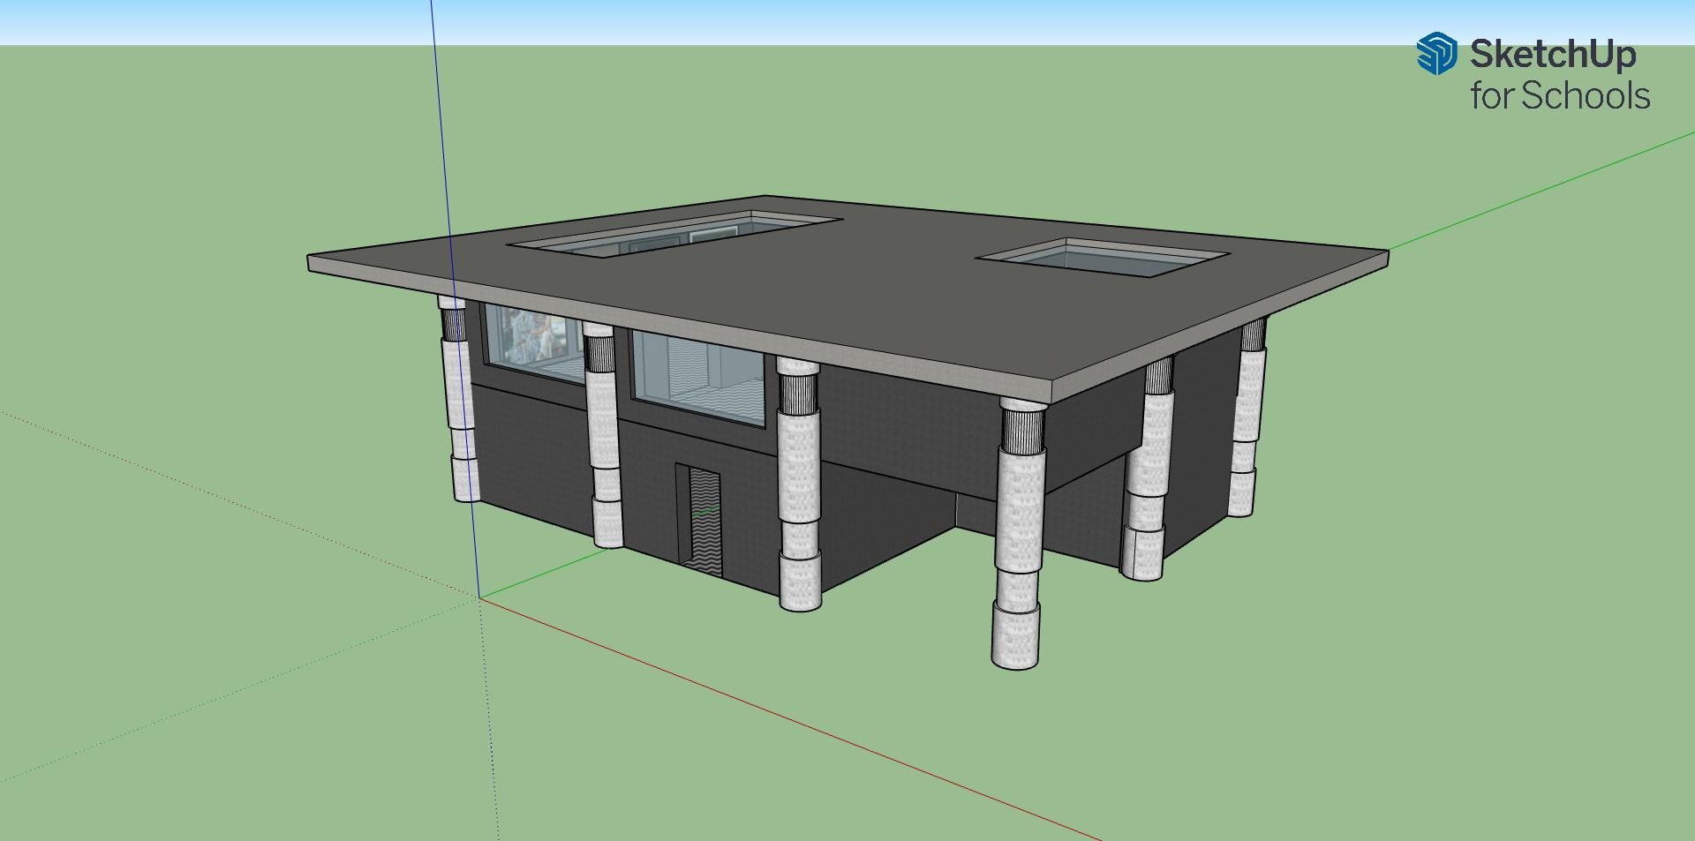1695x841 pixels.
Task: Click the "for Schools" watermark text
Action: coord(1559,96)
